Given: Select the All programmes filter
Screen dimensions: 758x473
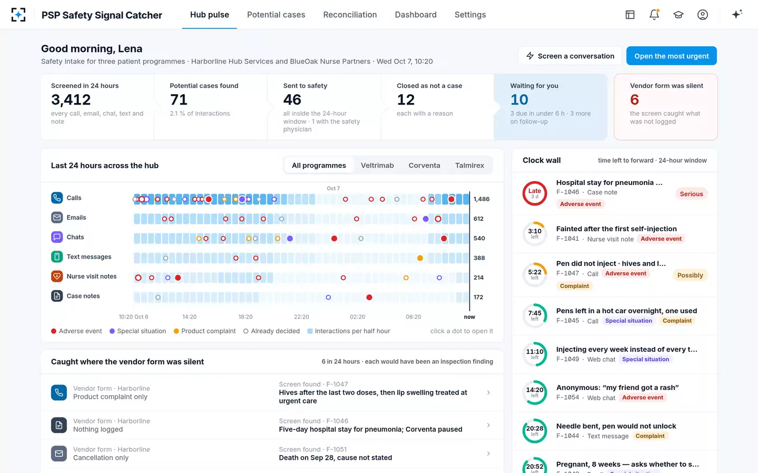Looking at the screenshot, I should coord(319,165).
